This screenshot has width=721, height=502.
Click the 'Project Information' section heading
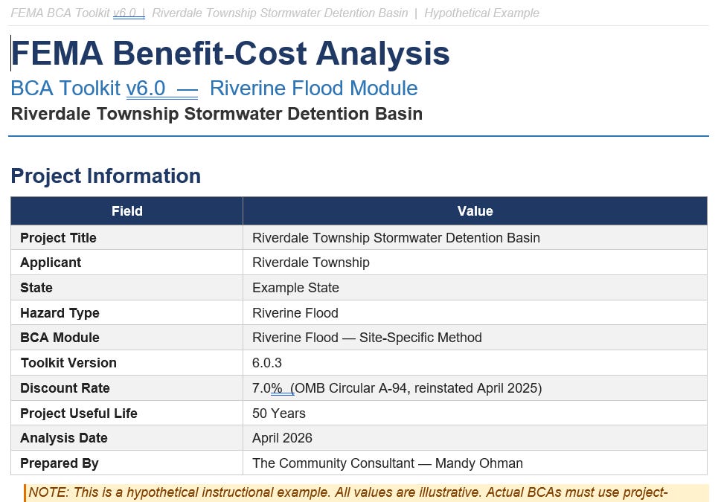106,176
